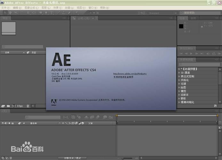Click the label tag column in timeline

point(20,123)
